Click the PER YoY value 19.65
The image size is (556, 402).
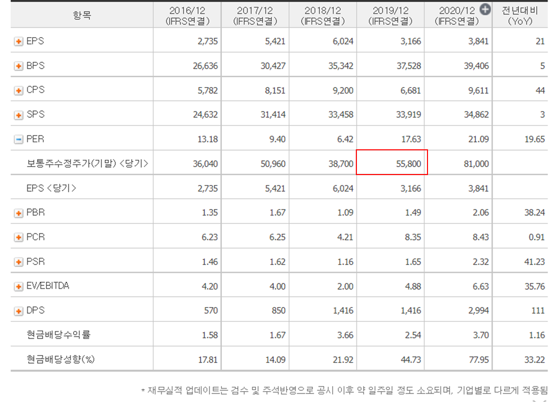click(x=534, y=139)
